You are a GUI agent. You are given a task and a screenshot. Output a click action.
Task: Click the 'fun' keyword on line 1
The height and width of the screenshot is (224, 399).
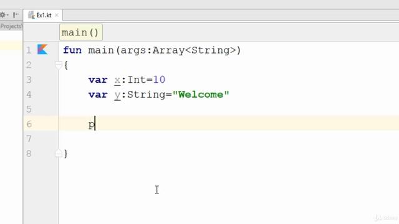point(72,50)
